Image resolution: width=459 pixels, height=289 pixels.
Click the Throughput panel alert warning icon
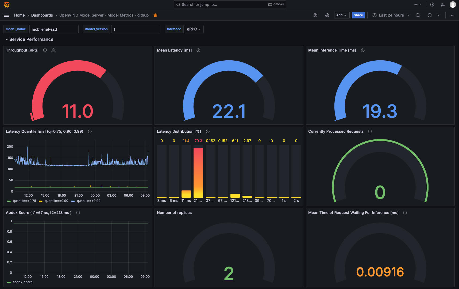(x=53, y=50)
